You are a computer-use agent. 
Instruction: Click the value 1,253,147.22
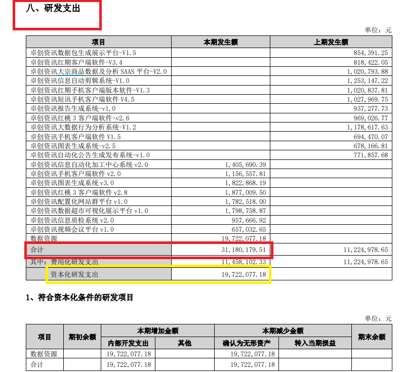(x=368, y=81)
